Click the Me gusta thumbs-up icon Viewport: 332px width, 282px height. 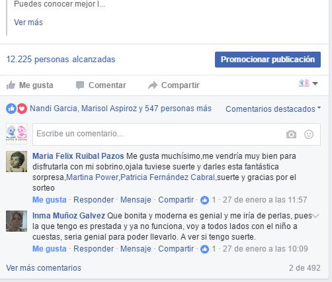(11, 85)
